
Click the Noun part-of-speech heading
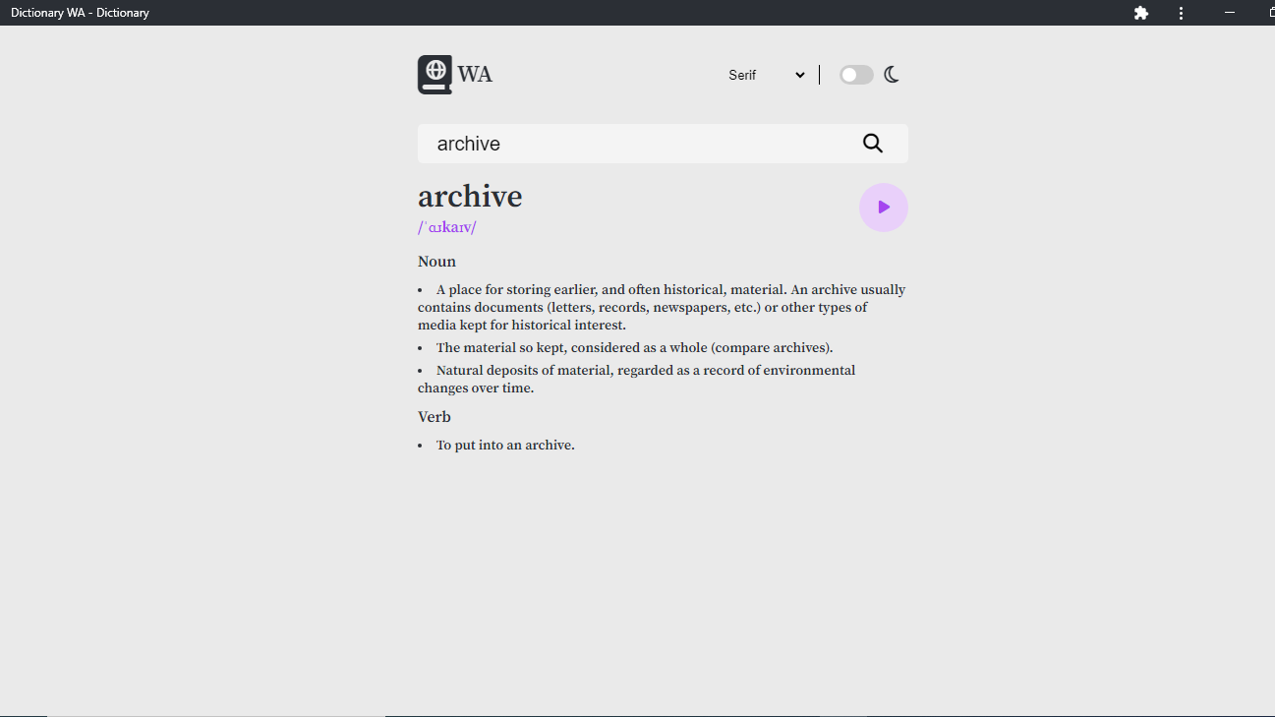coord(436,262)
